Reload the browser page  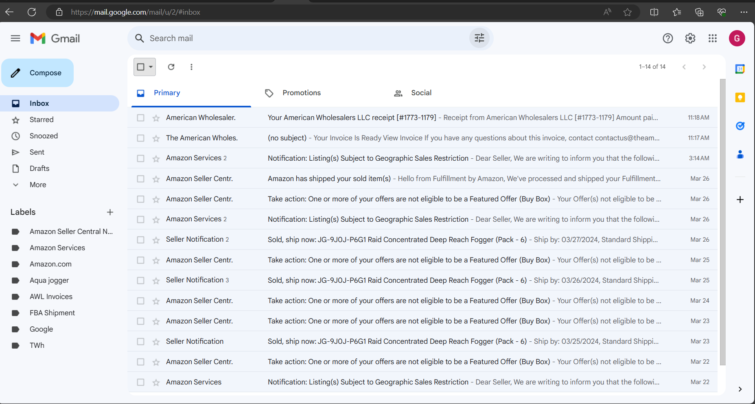[x=32, y=12]
